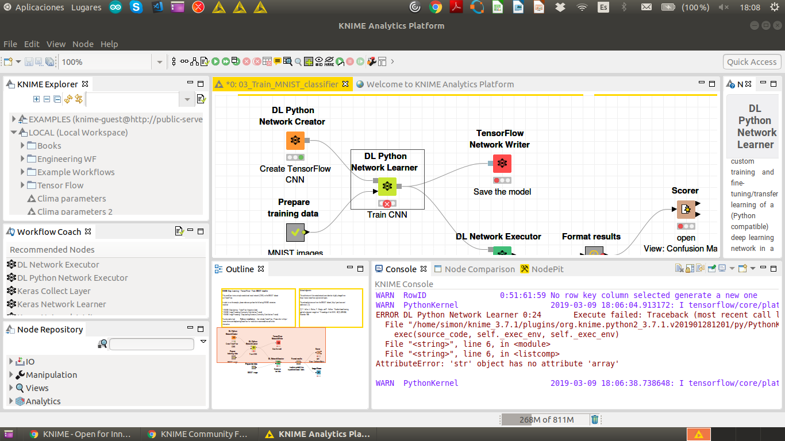Click the Hide node names toolbar icon

329,61
